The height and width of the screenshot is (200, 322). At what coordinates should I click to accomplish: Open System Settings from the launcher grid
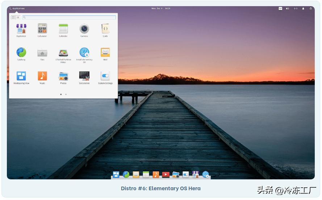105,78
